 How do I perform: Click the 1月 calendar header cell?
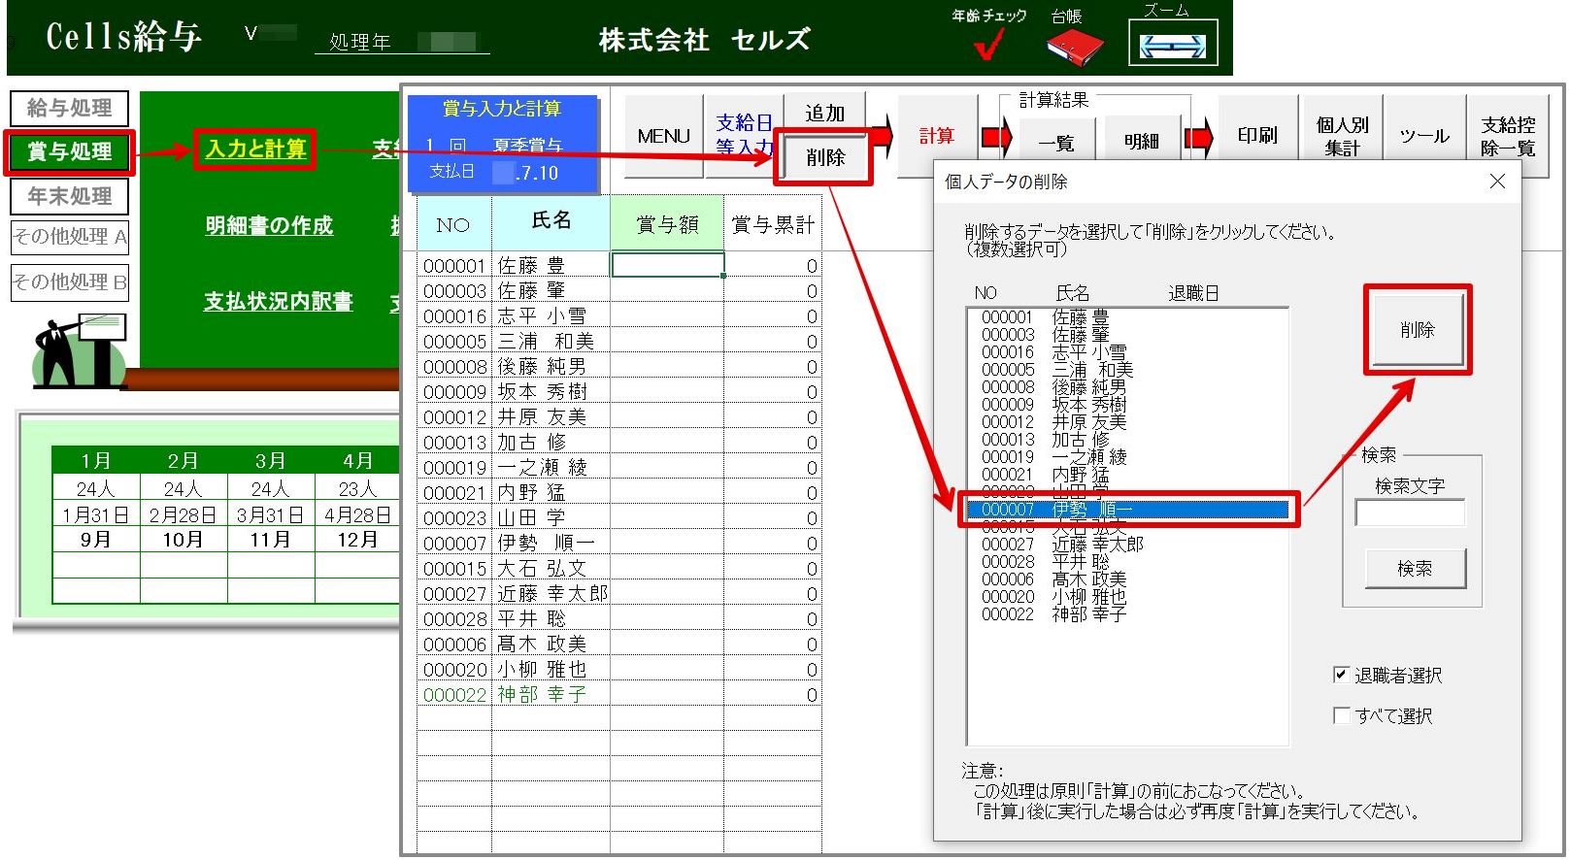point(96,460)
